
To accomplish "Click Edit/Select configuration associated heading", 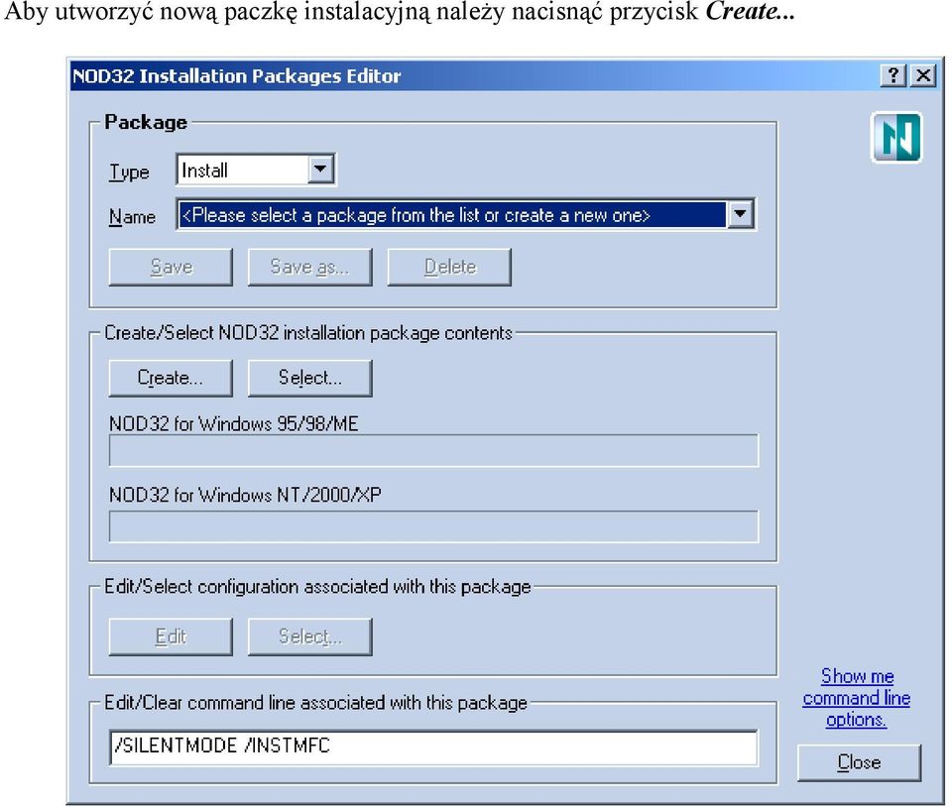I will (x=317, y=587).
